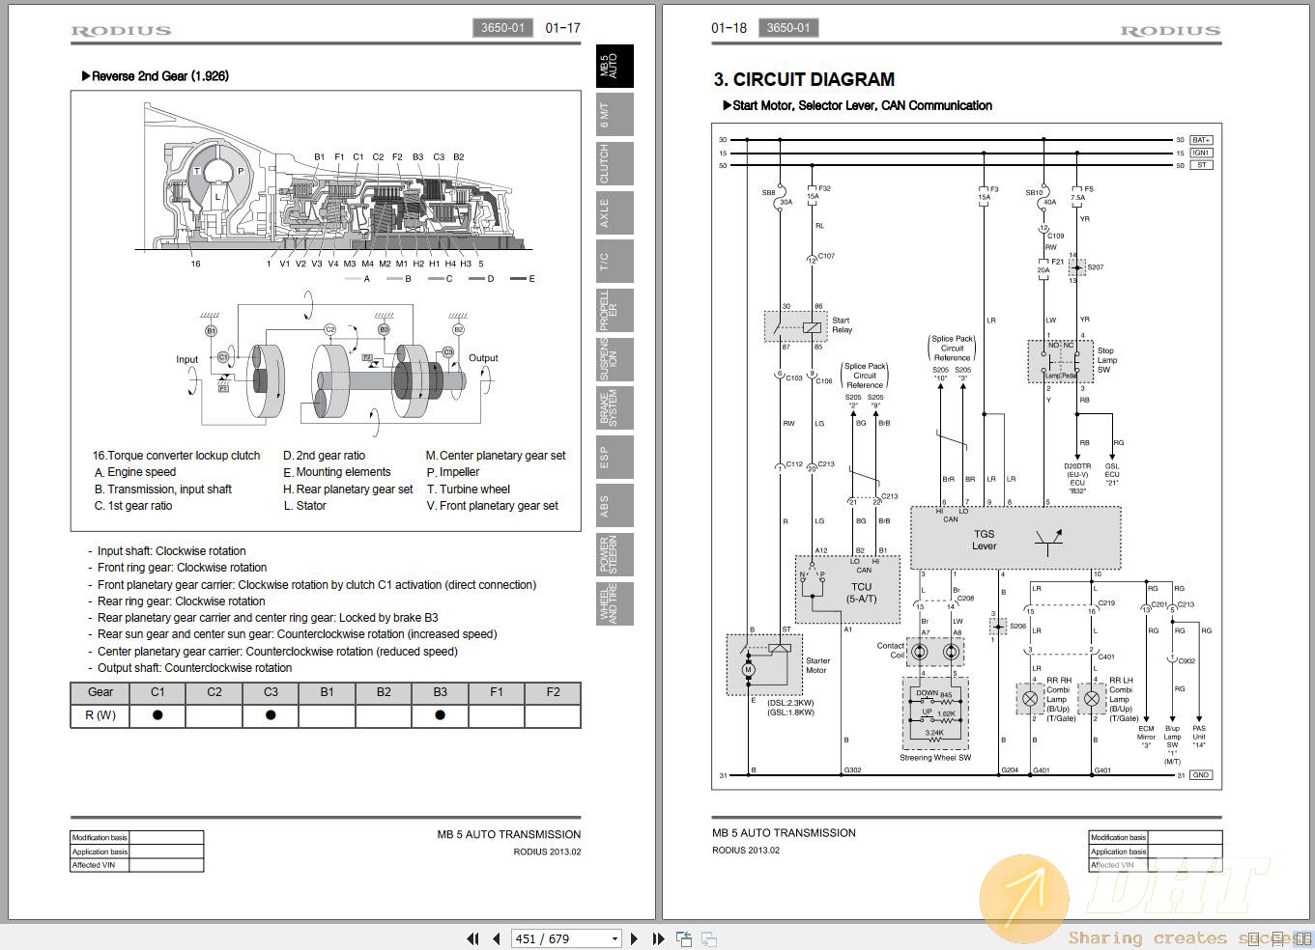Click 'H. Rear planetary gear set' legend entry
Screen dimensions: 1315x950
pyautogui.click(x=348, y=489)
